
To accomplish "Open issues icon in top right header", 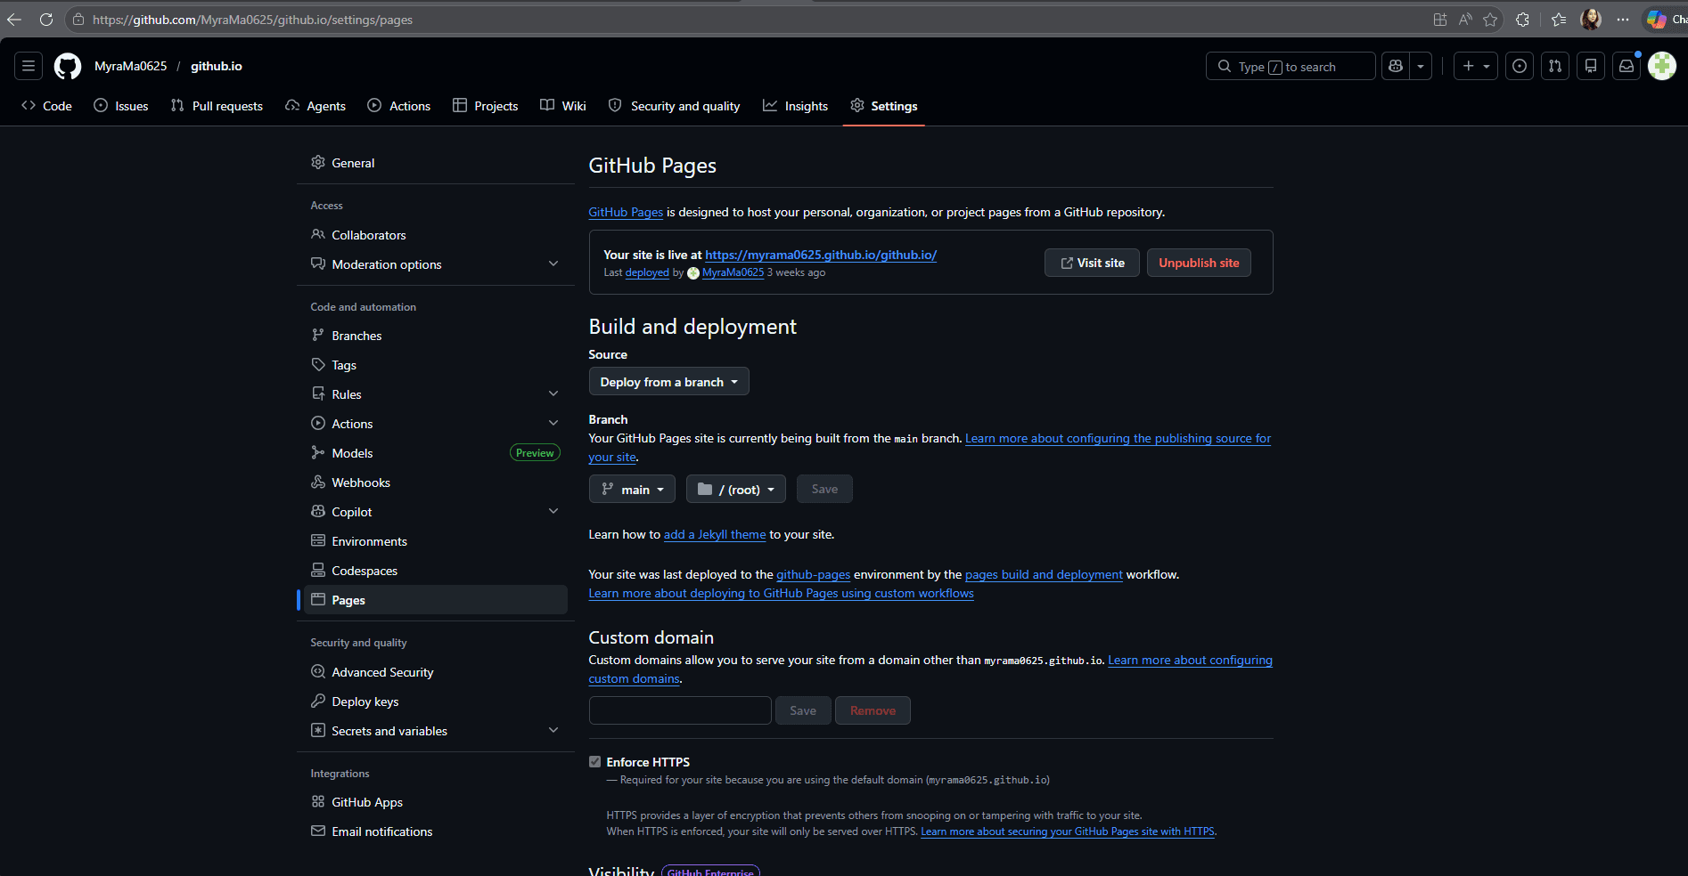I will (x=1520, y=66).
